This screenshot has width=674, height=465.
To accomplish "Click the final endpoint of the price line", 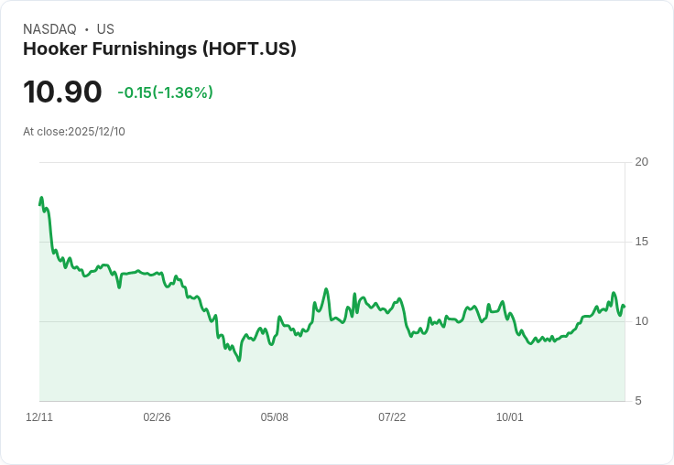I will point(625,307).
